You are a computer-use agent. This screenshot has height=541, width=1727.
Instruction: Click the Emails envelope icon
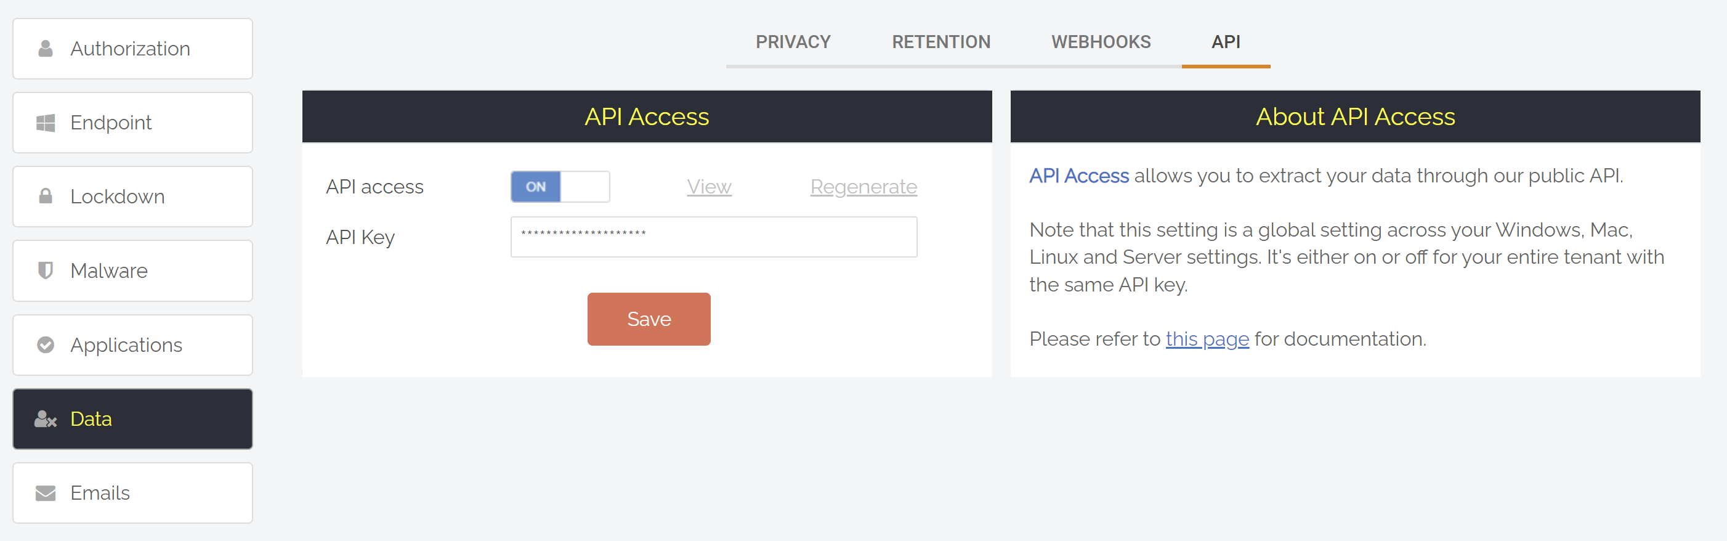tap(44, 492)
